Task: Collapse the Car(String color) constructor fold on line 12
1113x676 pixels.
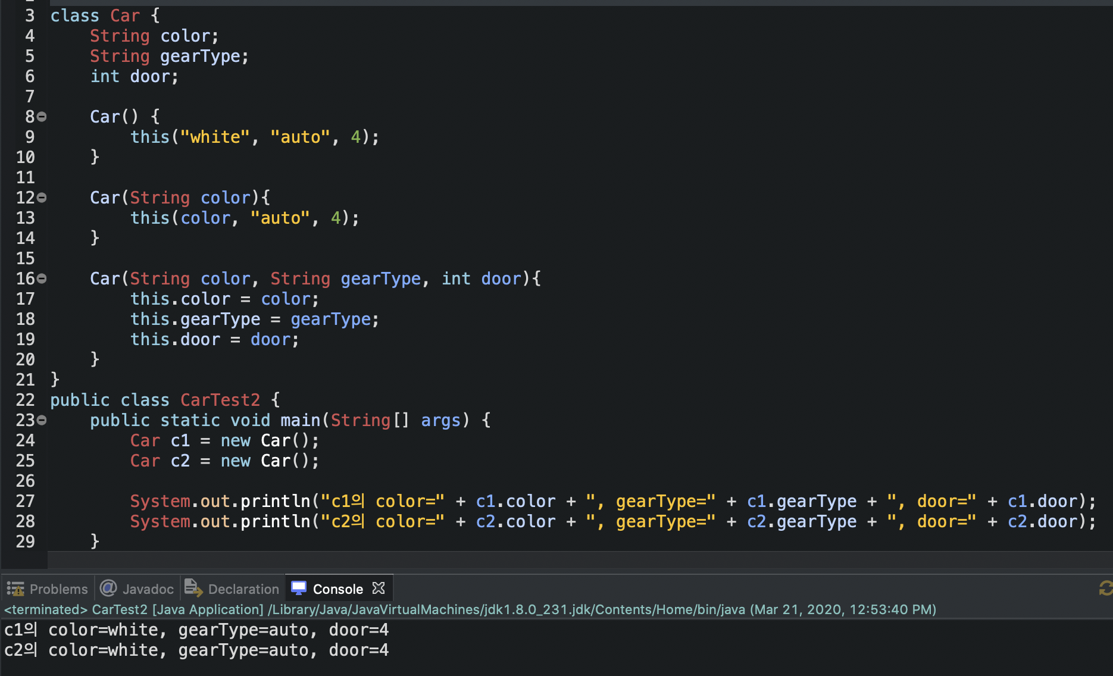Action: point(42,198)
